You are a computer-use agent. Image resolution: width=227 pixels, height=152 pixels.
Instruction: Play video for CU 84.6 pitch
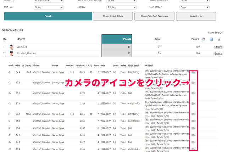pos(193,135)
